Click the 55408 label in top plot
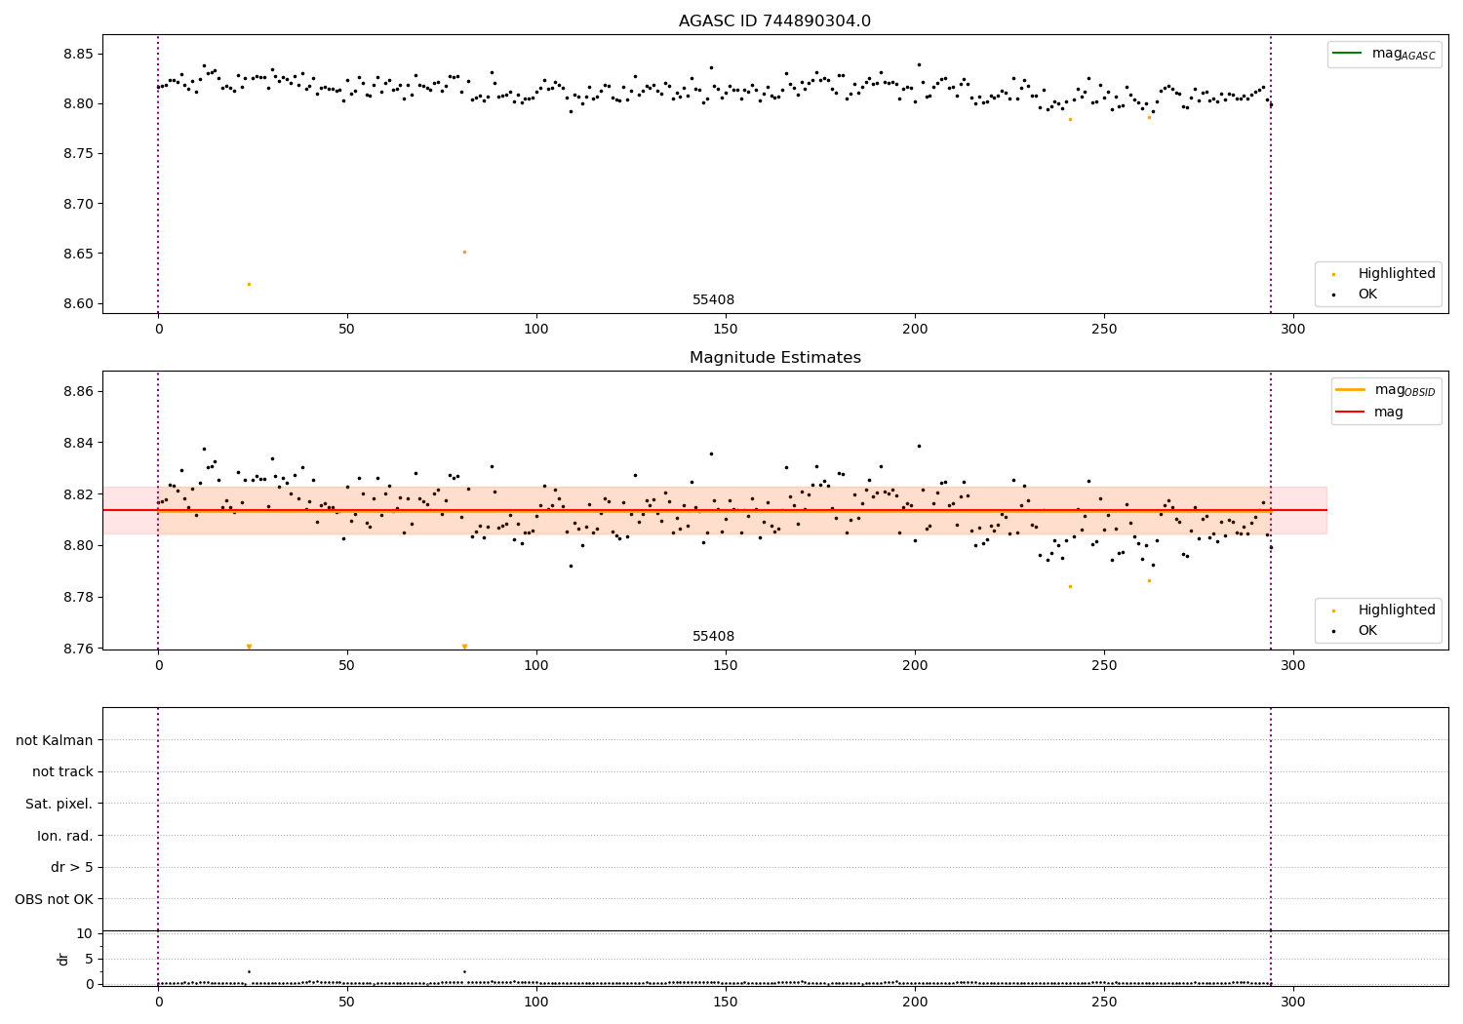This screenshot has height=1024, width=1463. point(714,300)
